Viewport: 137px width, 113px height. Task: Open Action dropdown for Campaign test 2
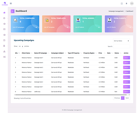click(x=127, y=82)
